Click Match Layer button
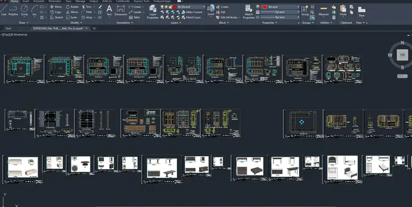 (x=191, y=17)
